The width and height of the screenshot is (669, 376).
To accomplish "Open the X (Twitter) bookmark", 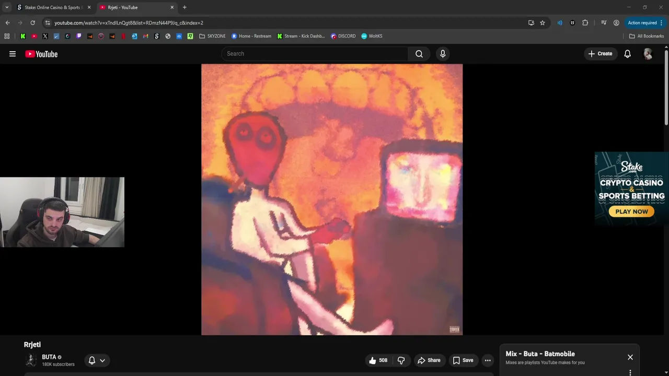I will coord(45,36).
